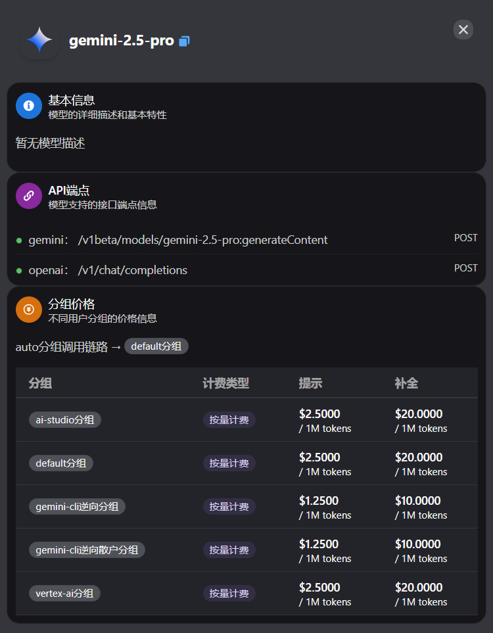
Task: Click the 按量计费 badge in ai-studio row
Action: coord(229,420)
